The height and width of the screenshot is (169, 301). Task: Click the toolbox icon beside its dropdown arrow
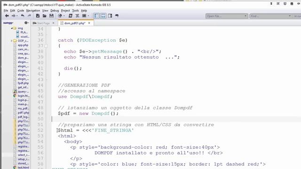tap(84, 16)
